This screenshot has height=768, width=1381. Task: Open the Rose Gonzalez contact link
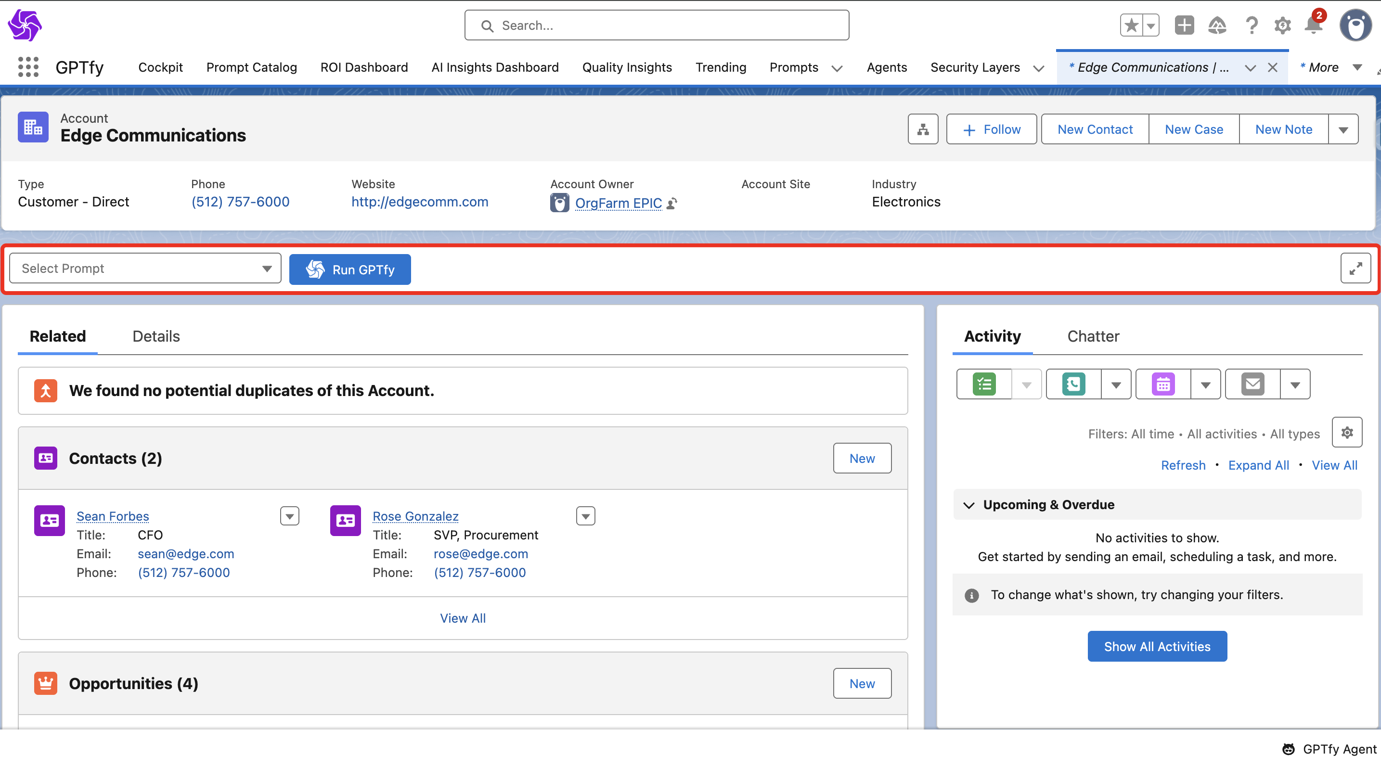(x=415, y=516)
